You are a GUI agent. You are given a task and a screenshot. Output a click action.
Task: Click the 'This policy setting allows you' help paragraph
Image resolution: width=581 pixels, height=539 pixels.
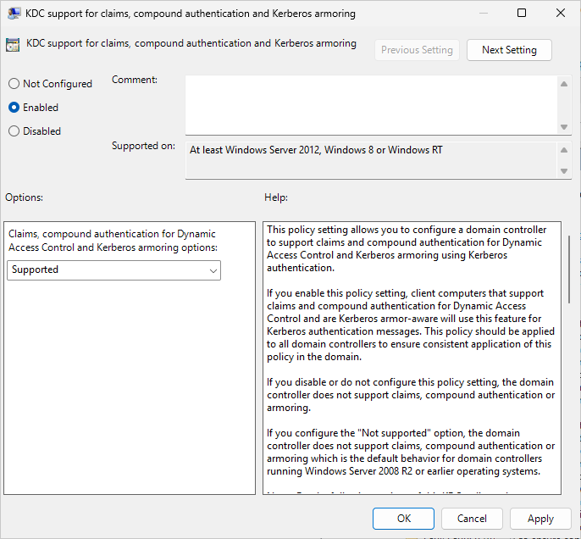coord(407,249)
